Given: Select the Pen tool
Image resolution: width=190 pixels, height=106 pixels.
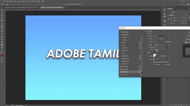Looking at the screenshot, I should [x=2, y=37].
